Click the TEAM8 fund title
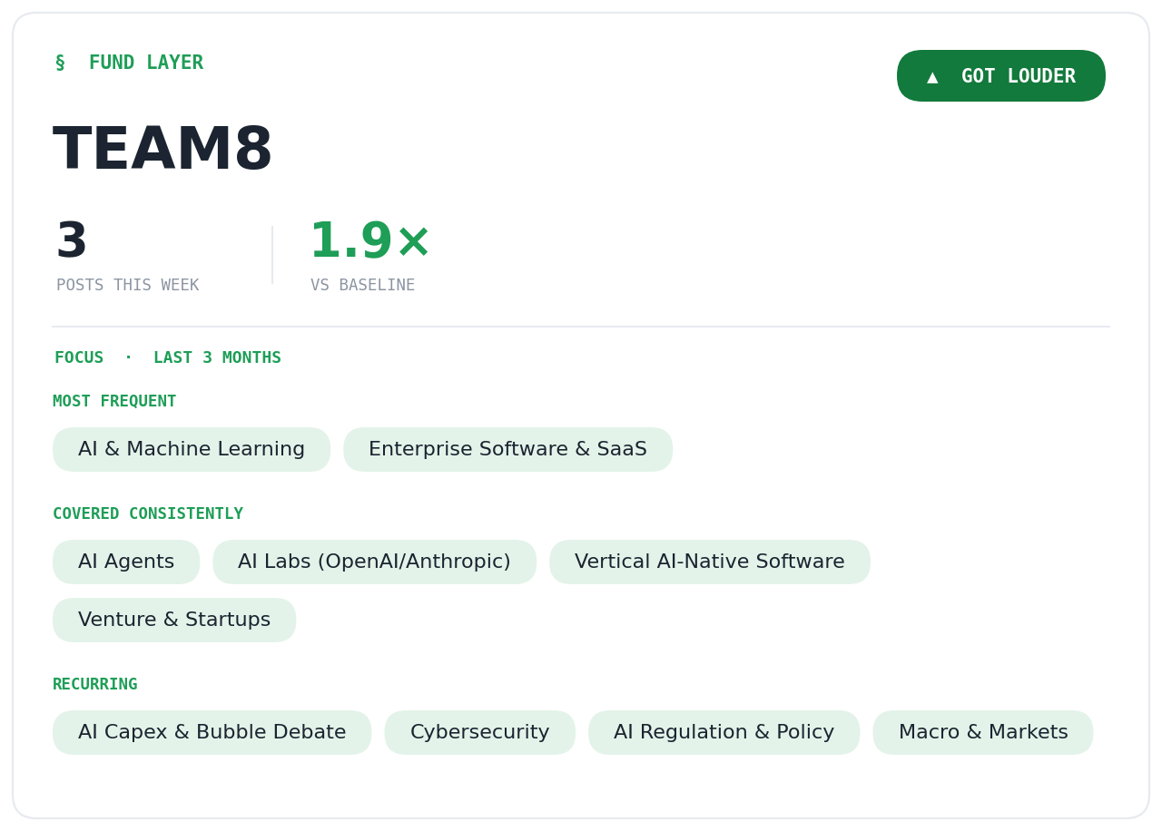 [162, 151]
